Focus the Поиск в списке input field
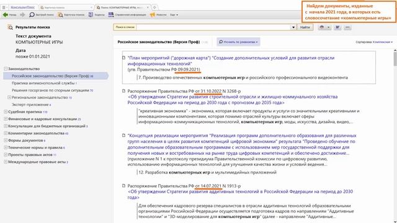The height and width of the screenshot is (223, 397). click(213, 27)
